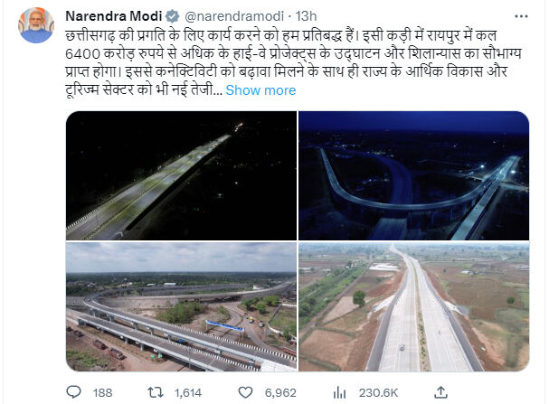The width and height of the screenshot is (549, 404).
Task: View the top-right illuminated curved flyover photo
Action: coord(413,175)
